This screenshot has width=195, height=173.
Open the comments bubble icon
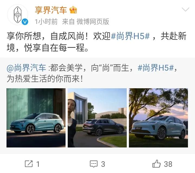pos(94,164)
